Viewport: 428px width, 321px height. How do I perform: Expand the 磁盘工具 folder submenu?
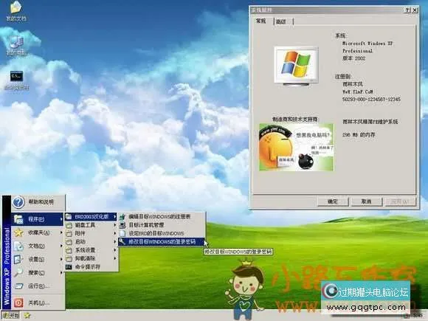[x=92, y=225]
